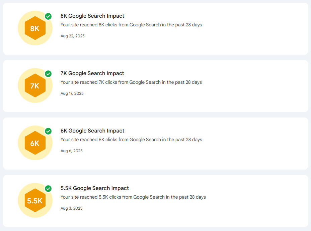311x231 pixels.
Task: Click the 5.5K hexagon achievement badge
Action: click(x=35, y=200)
